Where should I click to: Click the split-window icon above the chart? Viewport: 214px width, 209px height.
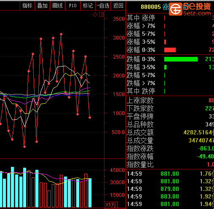[101, 14]
